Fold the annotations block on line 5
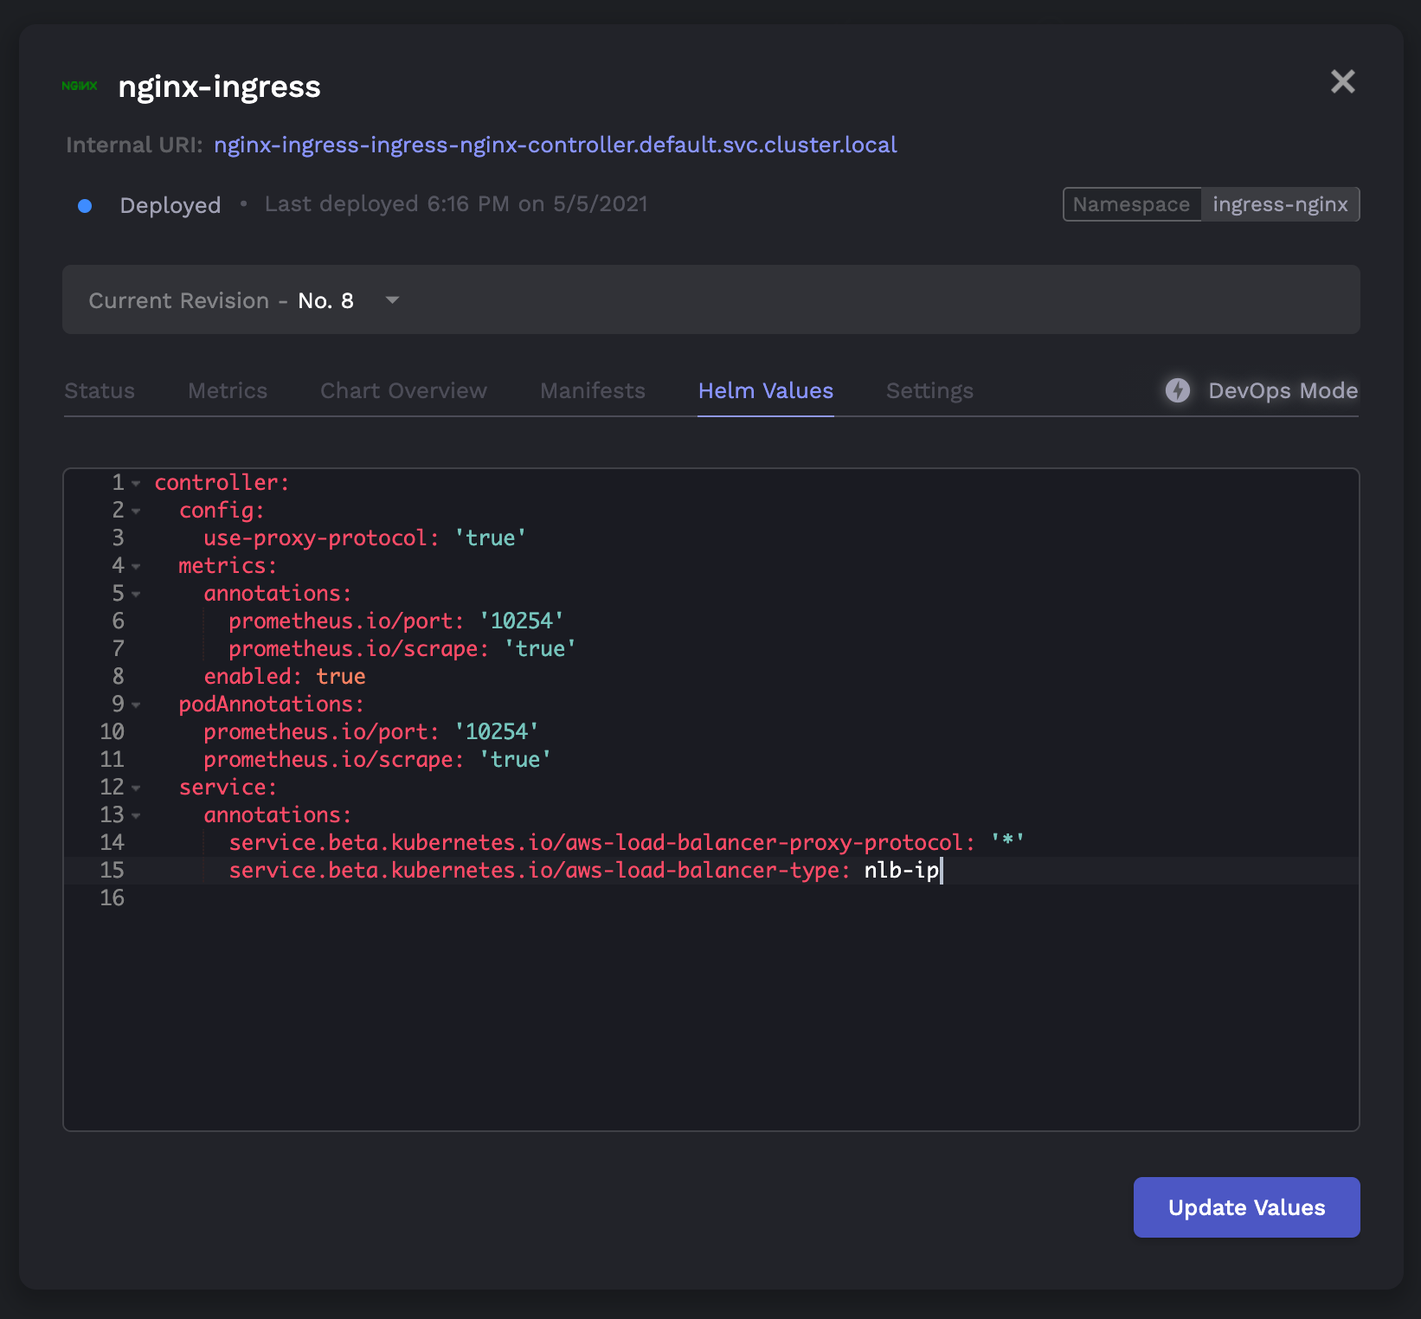1421x1319 pixels. pyautogui.click(x=136, y=594)
